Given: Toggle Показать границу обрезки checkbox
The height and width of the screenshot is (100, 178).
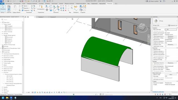Looking at the screenshot, I should click(166, 51).
